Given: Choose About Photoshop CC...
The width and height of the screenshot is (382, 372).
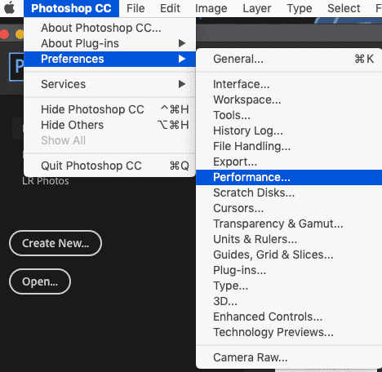Looking at the screenshot, I should [x=109, y=28].
